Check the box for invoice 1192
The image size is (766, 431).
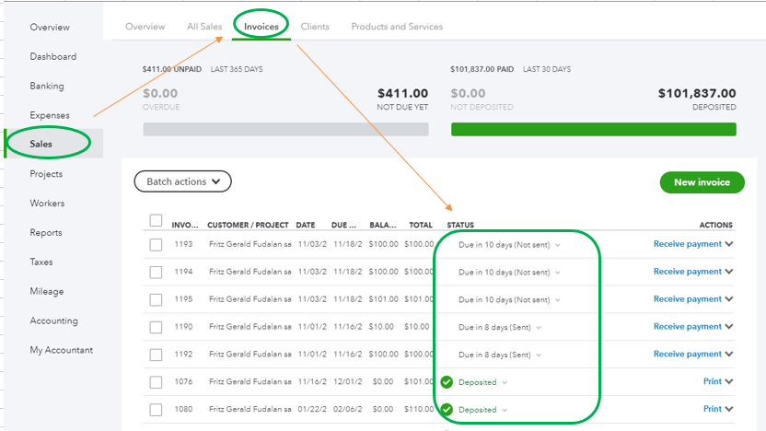156,355
